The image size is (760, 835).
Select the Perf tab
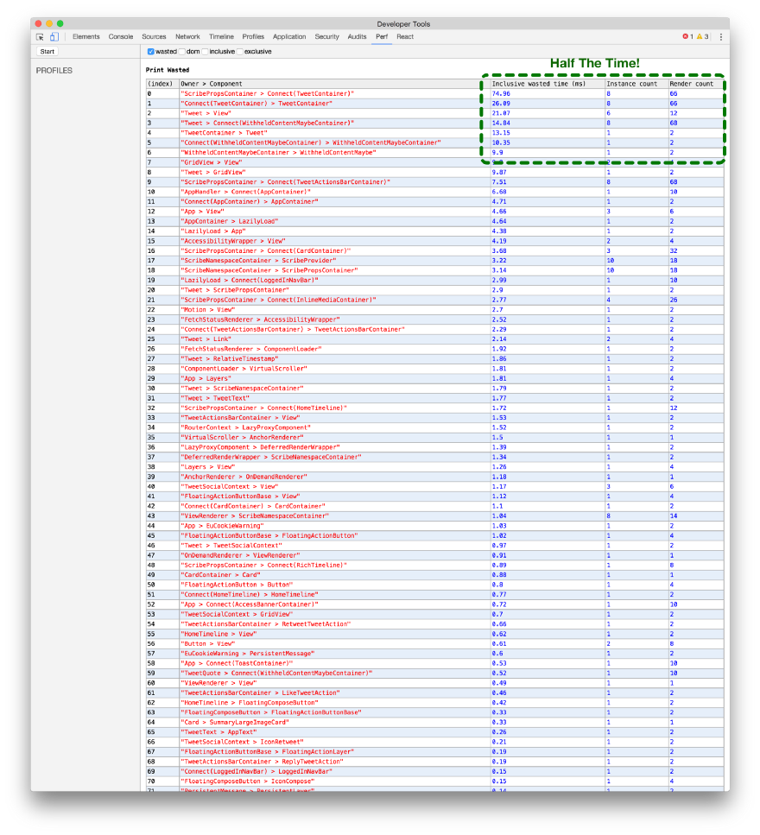click(x=382, y=37)
